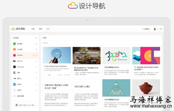Click the author avatar on the Moons card
This screenshot has height=111, width=174.
46,75
